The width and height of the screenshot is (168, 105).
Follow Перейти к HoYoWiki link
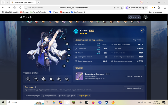[134, 76]
